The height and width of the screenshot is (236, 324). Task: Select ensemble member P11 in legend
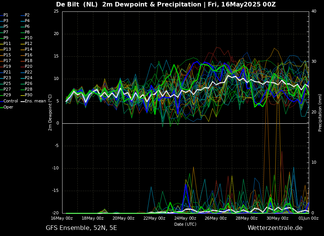click(x=5, y=43)
